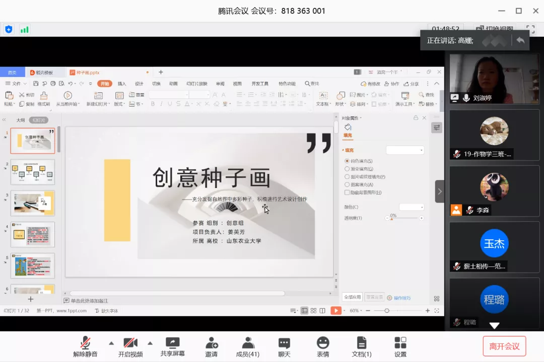The width and height of the screenshot is (544, 362).
Task: Open the members (41) list
Action: (x=247, y=343)
